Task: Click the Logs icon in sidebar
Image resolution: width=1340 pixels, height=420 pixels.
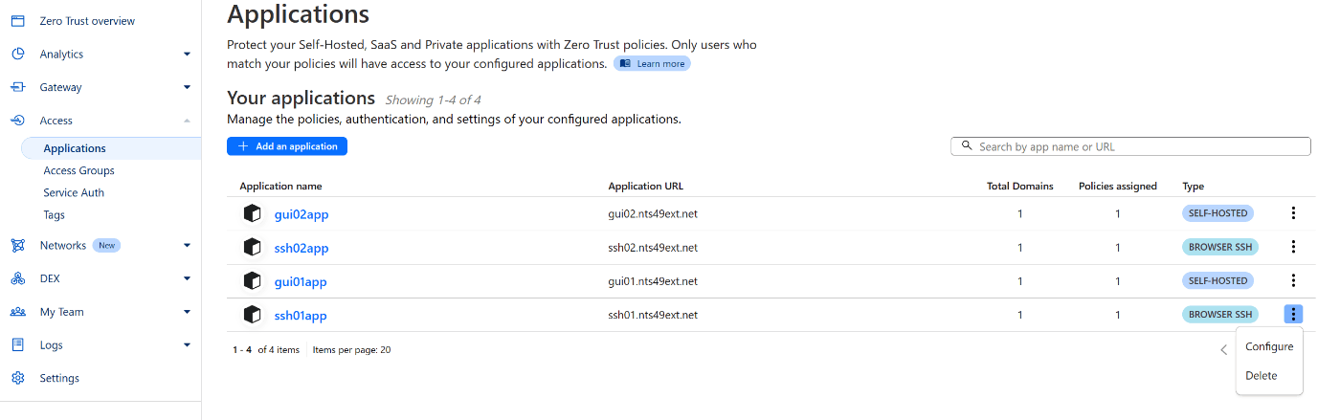Action: [x=17, y=345]
